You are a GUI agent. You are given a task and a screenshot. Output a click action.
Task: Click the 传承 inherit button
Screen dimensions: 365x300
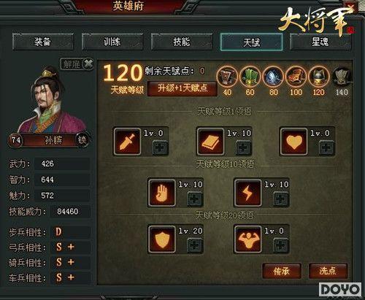point(282,271)
